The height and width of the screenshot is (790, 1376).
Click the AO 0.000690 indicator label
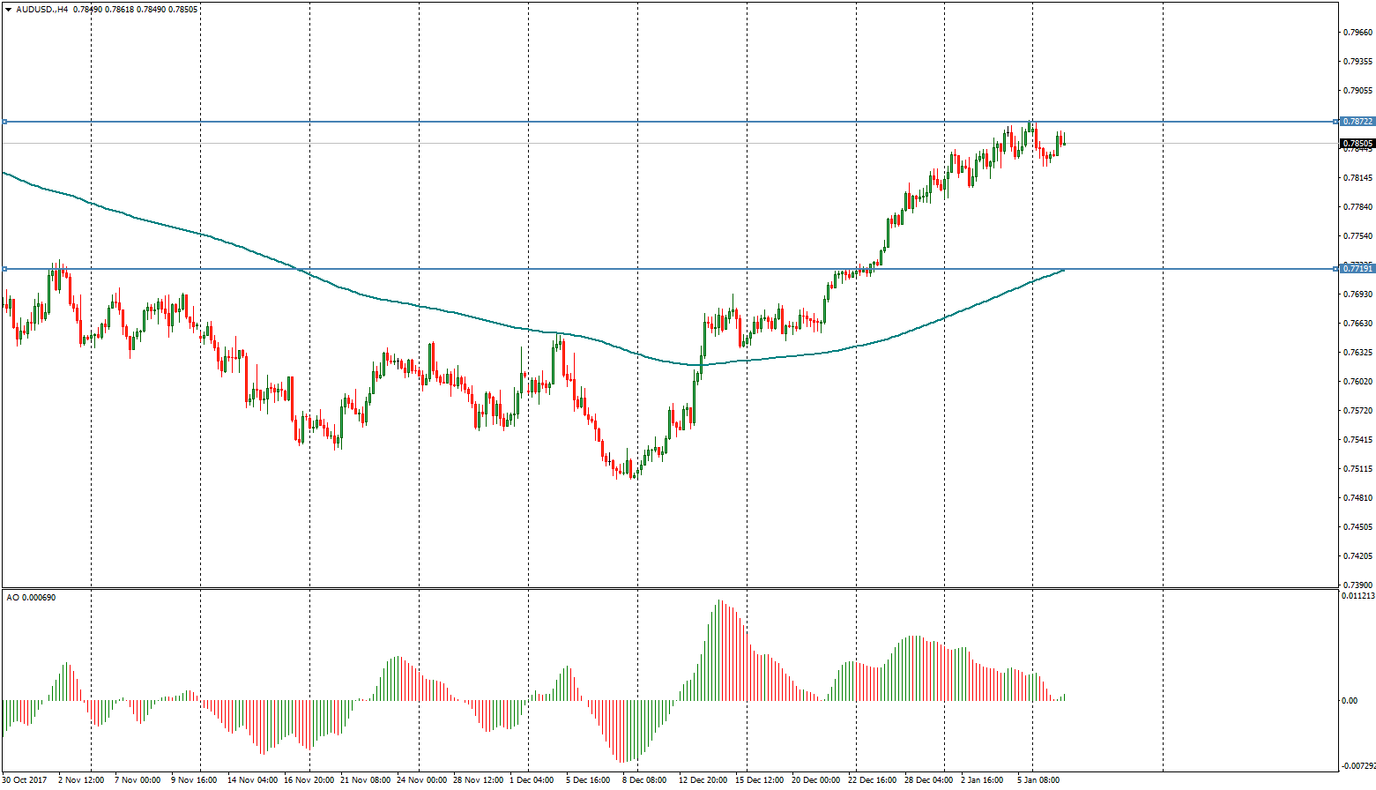pyautogui.click(x=31, y=598)
